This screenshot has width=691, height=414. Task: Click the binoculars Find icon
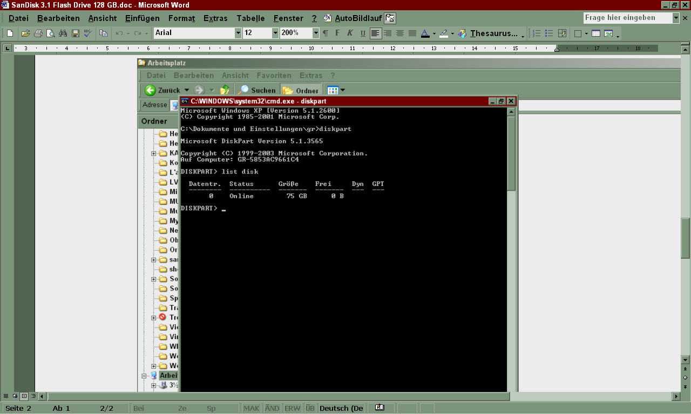63,33
